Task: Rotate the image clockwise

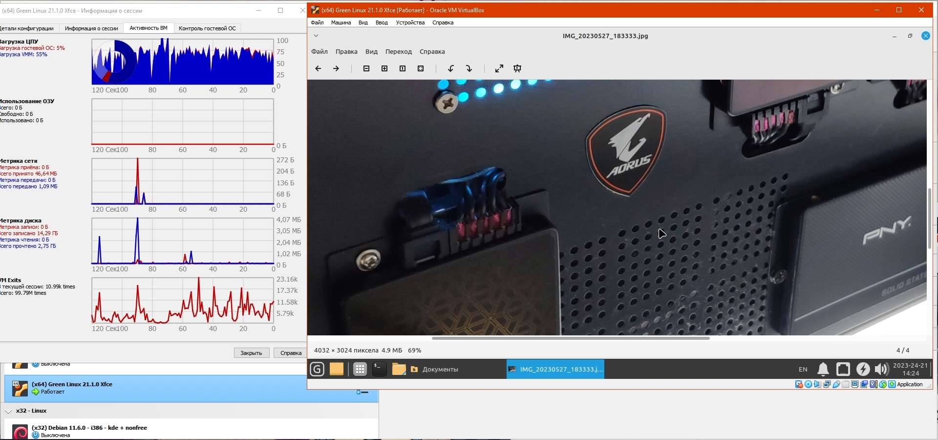Action: (469, 69)
